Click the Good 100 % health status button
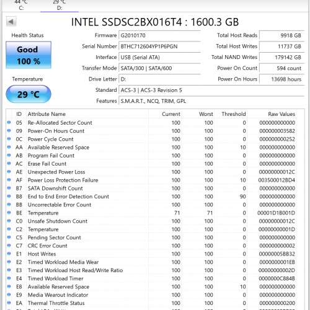The width and height of the screenshot is (310, 310). click(x=29, y=55)
